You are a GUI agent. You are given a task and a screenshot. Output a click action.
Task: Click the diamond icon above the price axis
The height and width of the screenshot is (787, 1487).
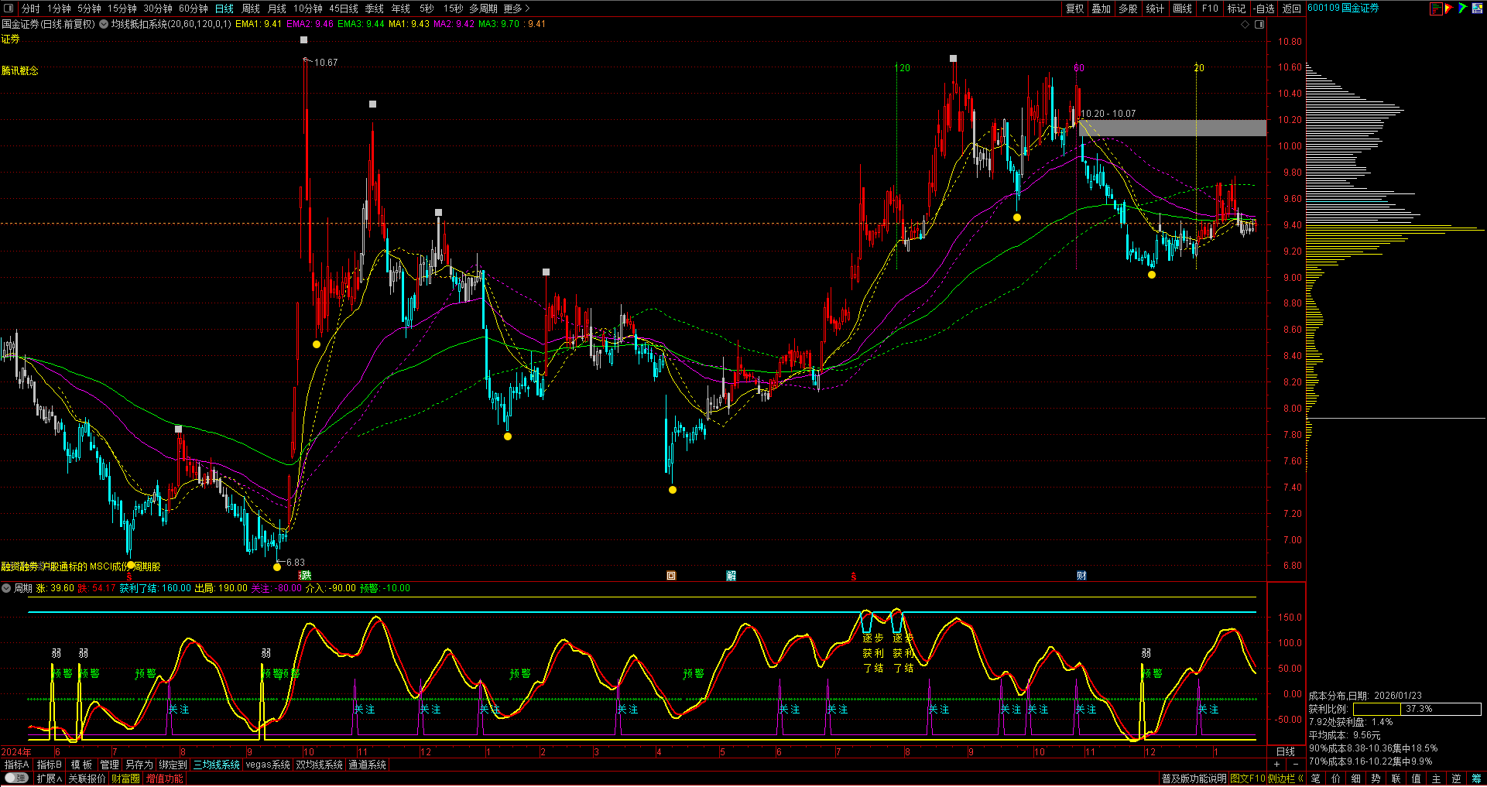(1245, 24)
